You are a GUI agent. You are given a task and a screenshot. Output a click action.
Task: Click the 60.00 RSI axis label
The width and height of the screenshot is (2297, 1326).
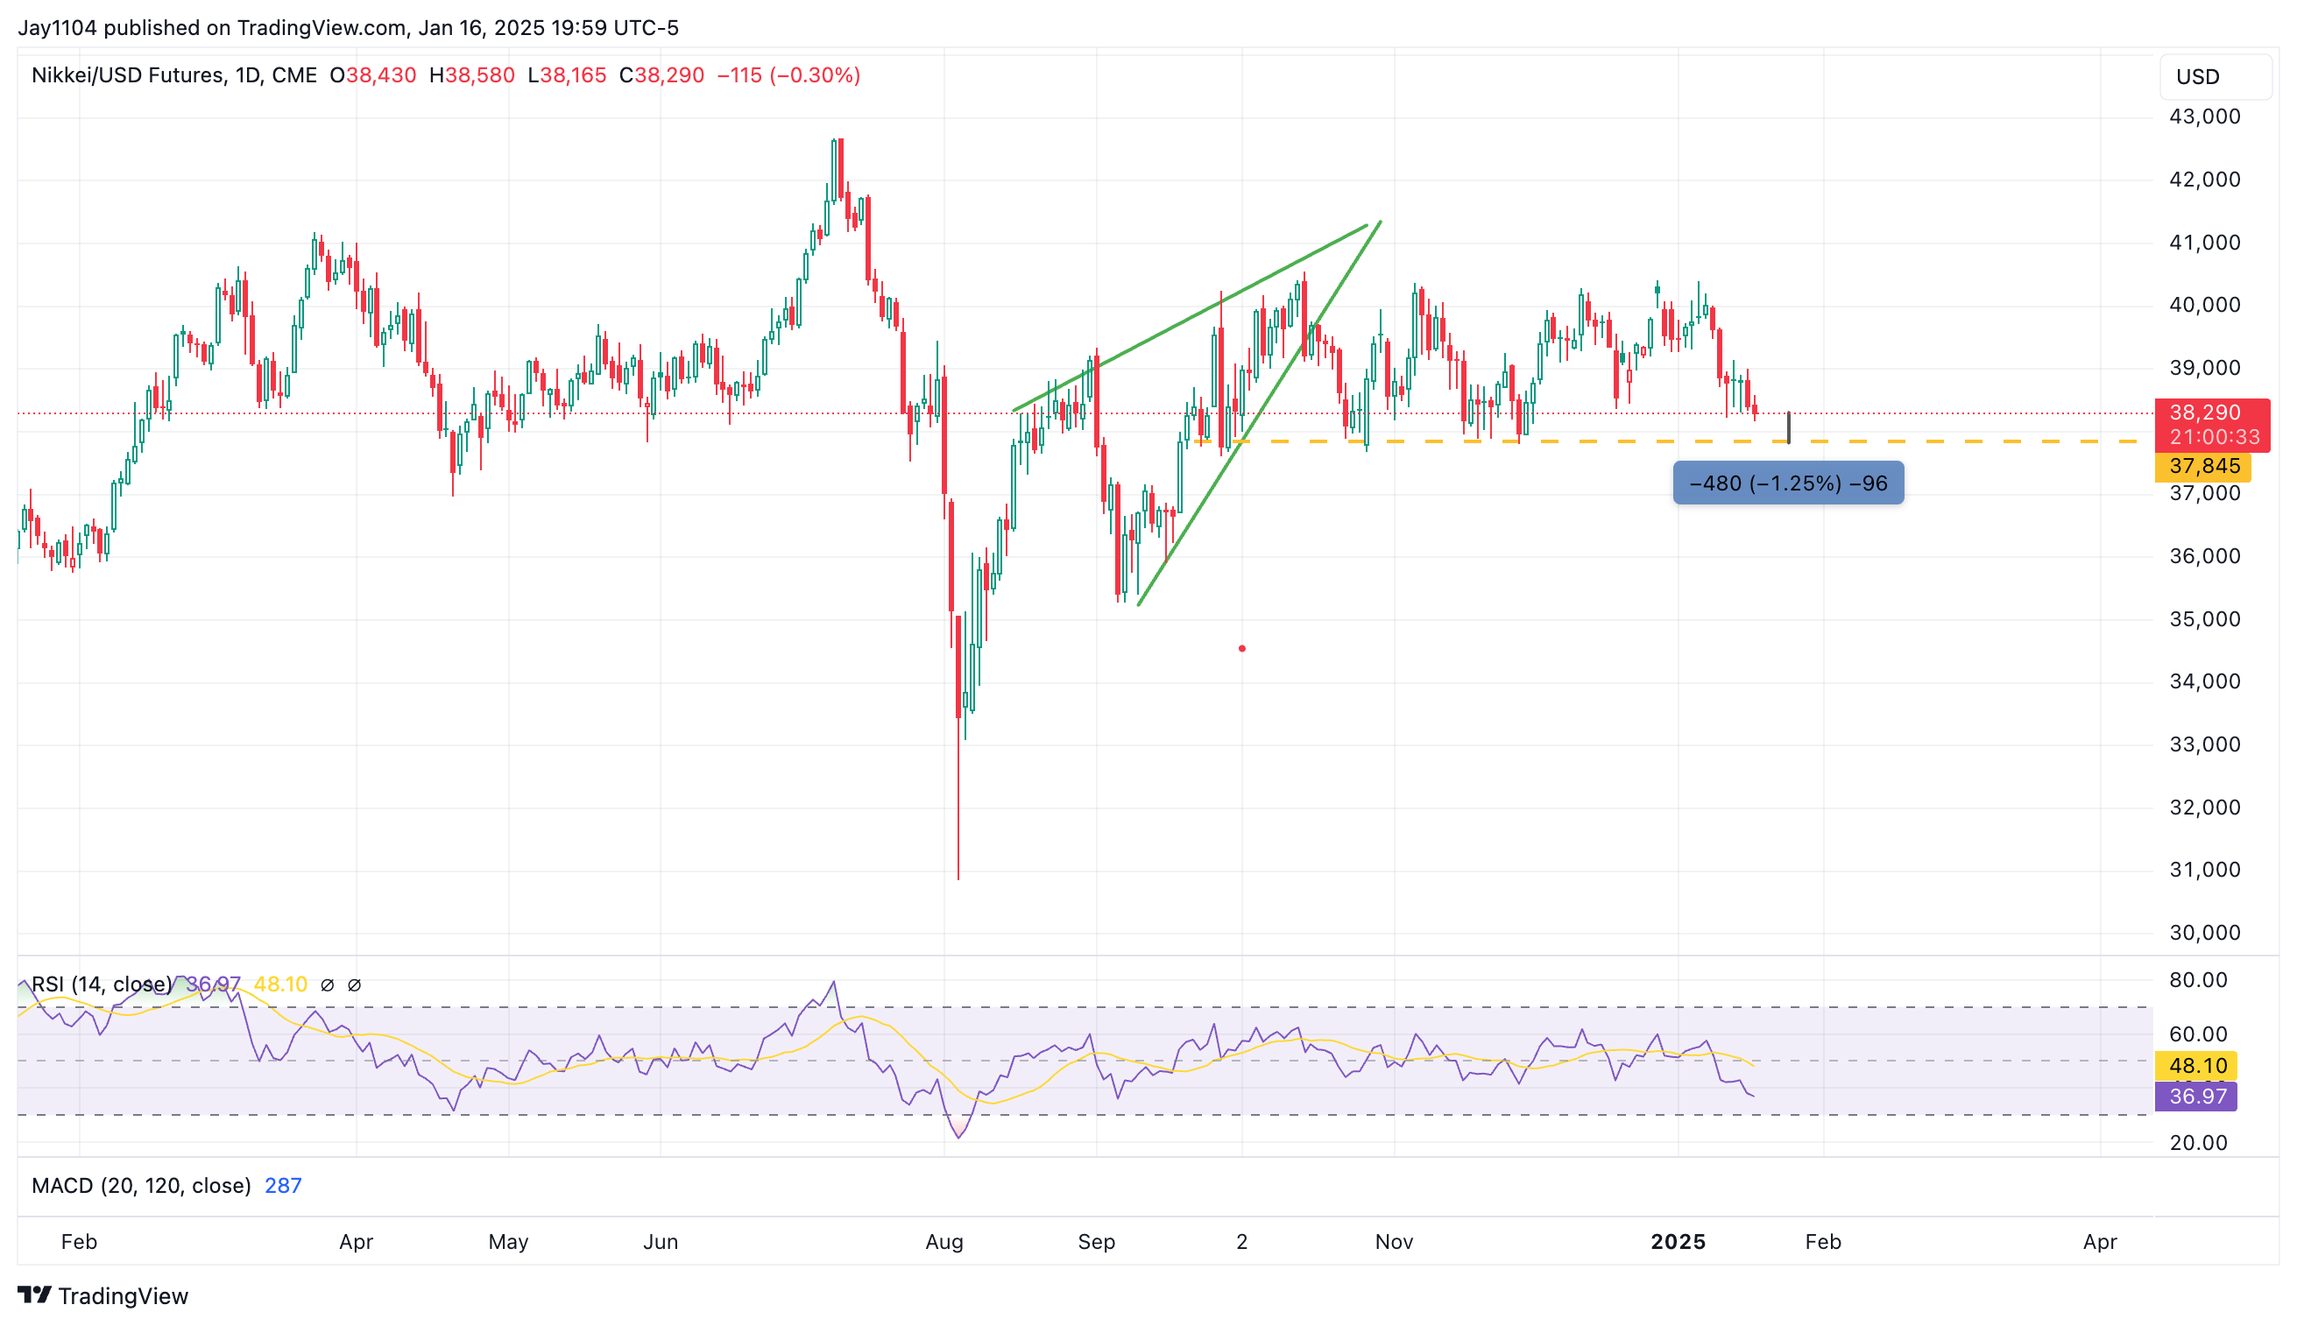coord(2198,1034)
